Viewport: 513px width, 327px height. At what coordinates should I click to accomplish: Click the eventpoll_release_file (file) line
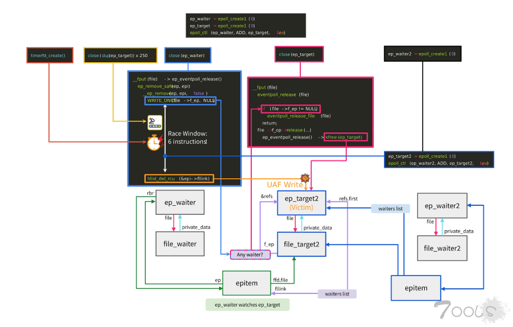coord(299,116)
